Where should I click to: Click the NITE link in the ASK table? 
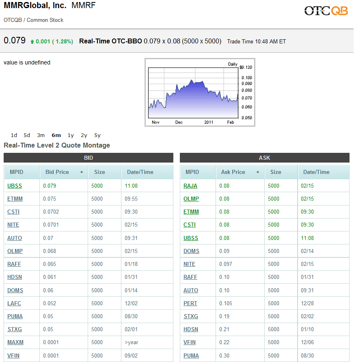click(189, 264)
